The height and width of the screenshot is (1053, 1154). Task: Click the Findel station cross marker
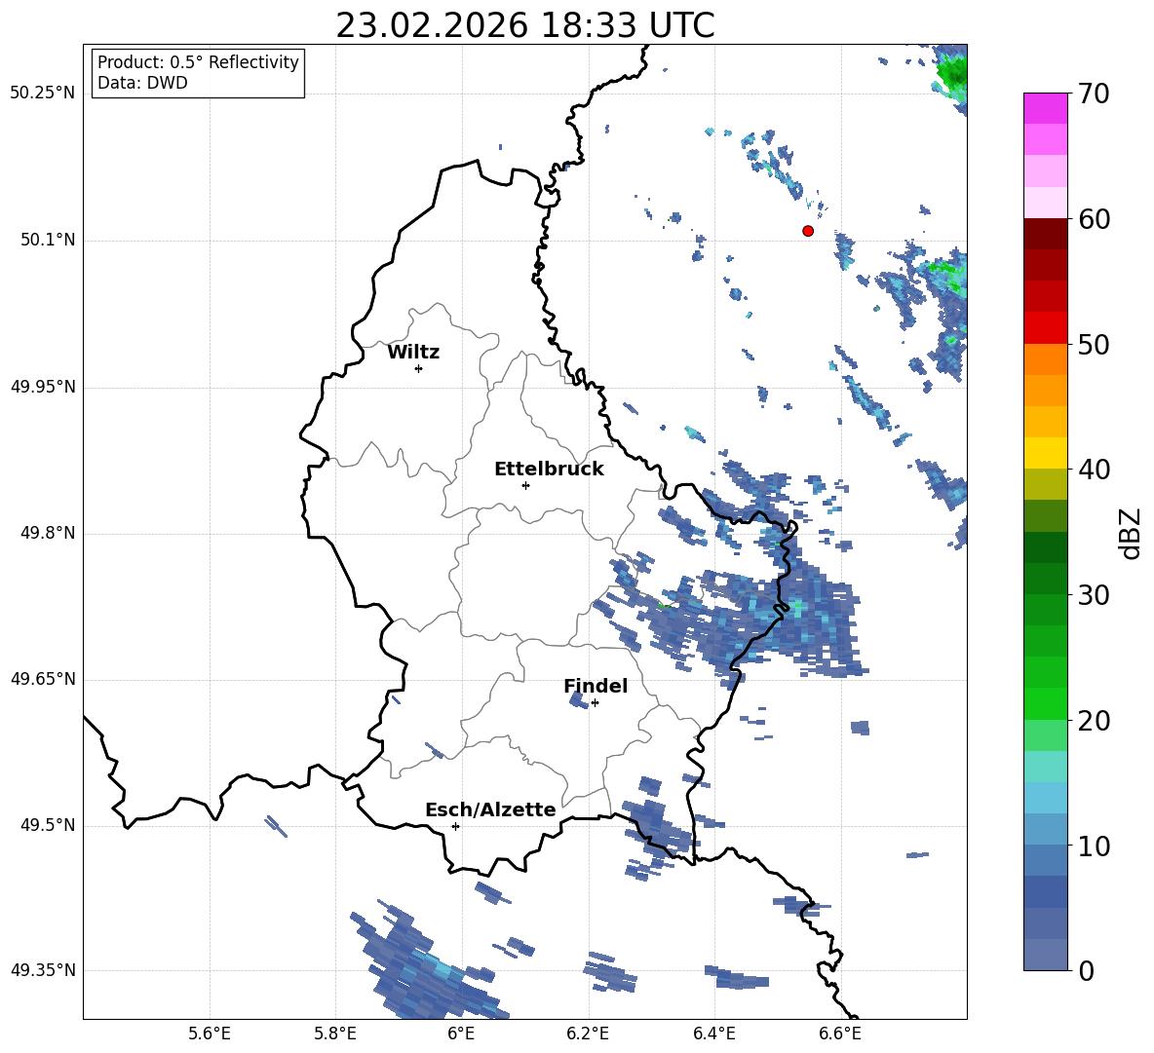tap(595, 703)
